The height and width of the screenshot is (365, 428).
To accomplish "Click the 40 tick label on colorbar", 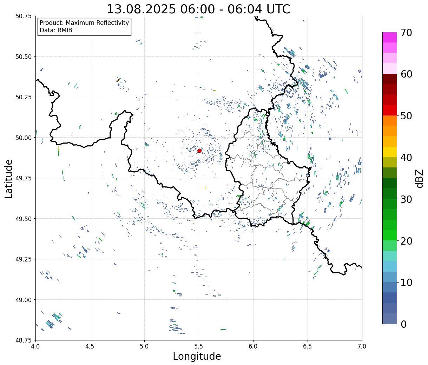I will [406, 157].
